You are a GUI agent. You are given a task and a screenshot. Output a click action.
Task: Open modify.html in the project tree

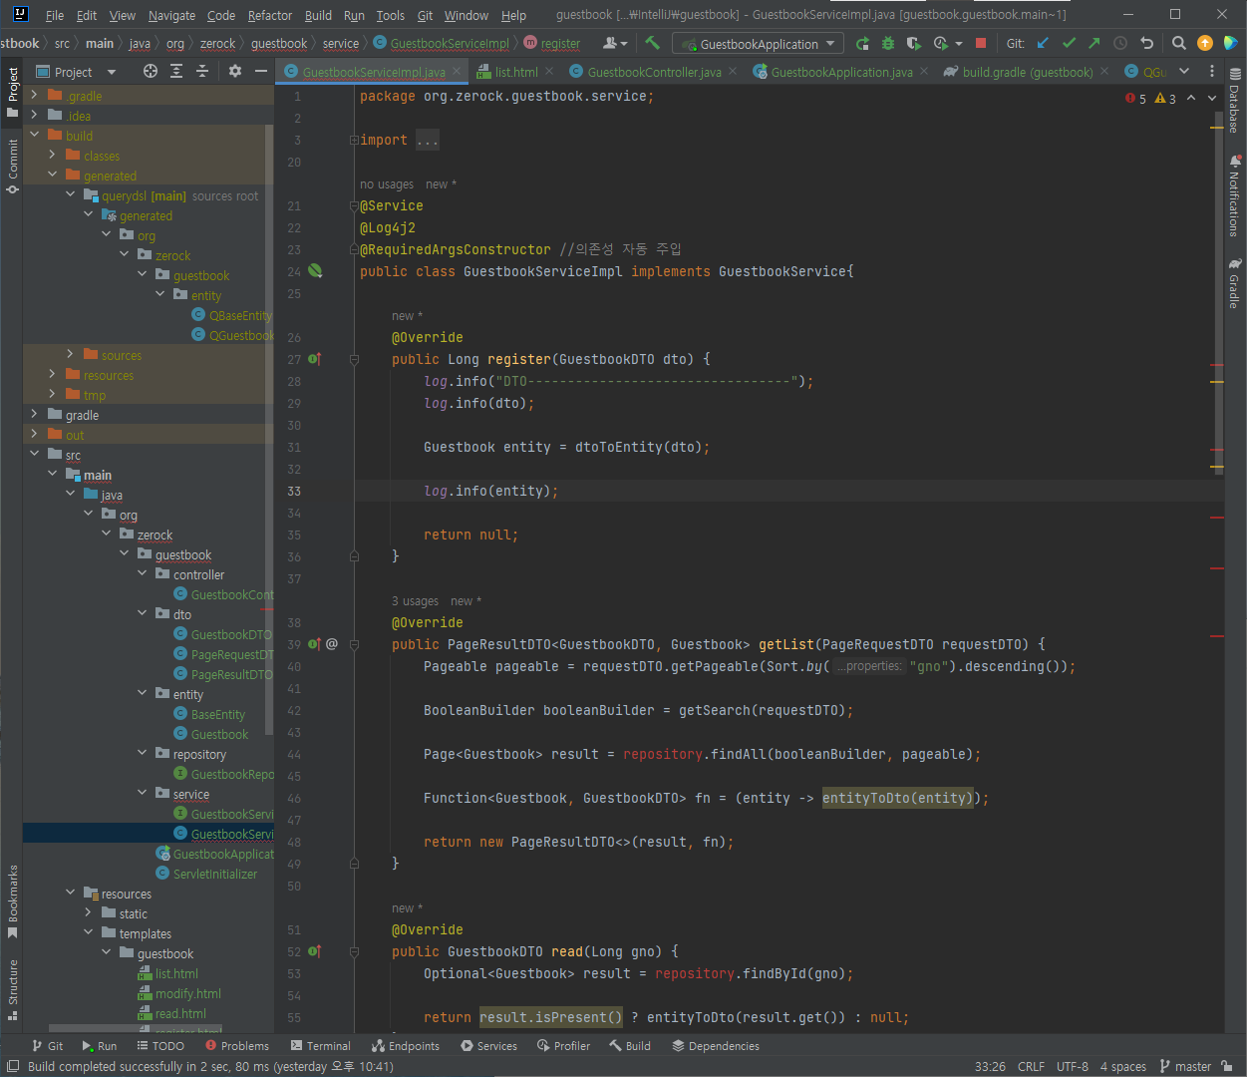point(187,993)
